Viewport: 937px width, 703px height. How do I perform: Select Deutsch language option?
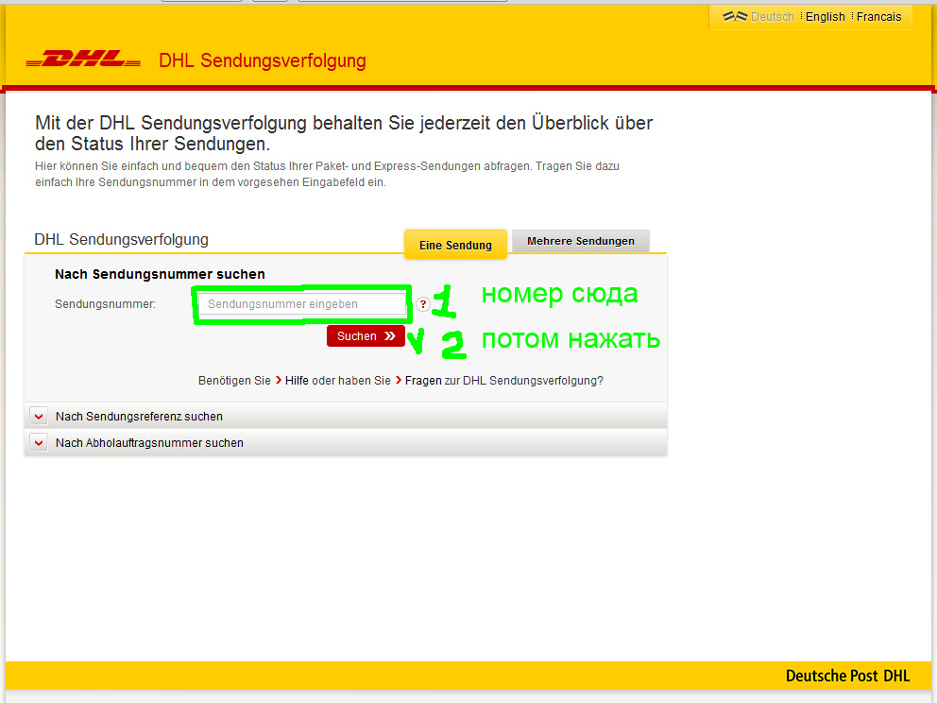(x=772, y=17)
